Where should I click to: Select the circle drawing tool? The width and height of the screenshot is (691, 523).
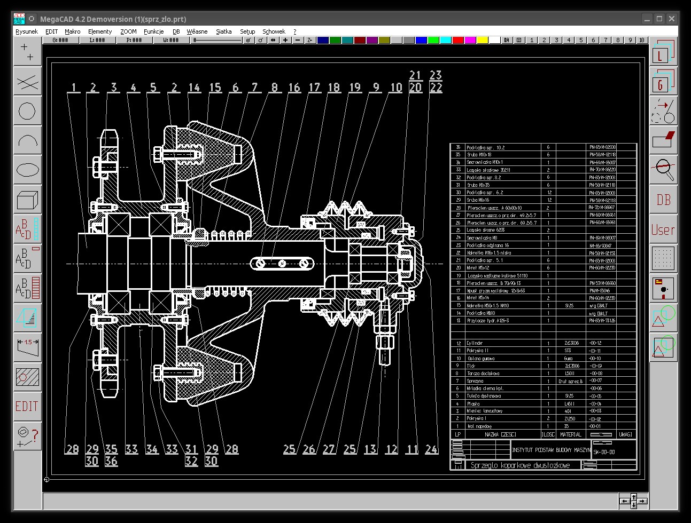(x=27, y=111)
